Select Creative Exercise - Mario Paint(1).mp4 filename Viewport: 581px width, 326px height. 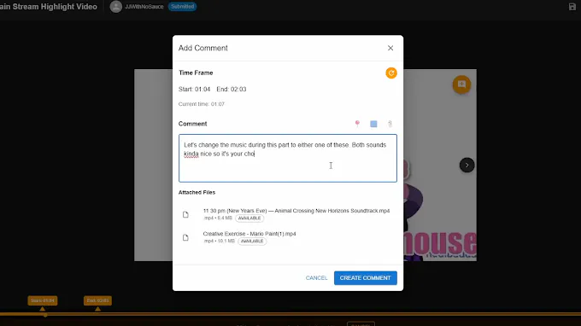pos(249,234)
